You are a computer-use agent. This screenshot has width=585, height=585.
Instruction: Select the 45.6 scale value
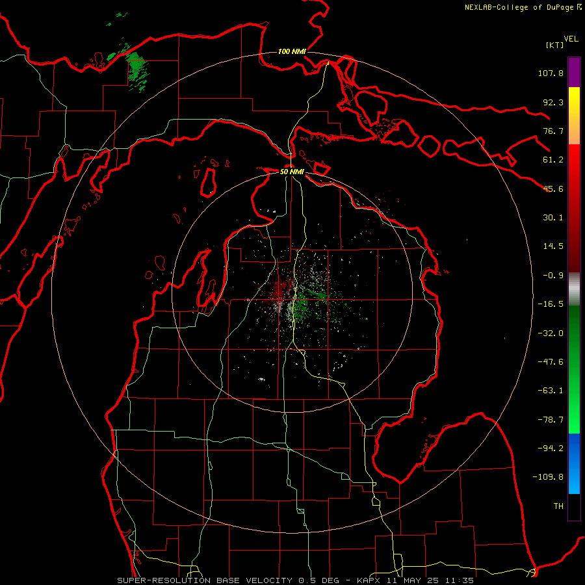[553, 188]
